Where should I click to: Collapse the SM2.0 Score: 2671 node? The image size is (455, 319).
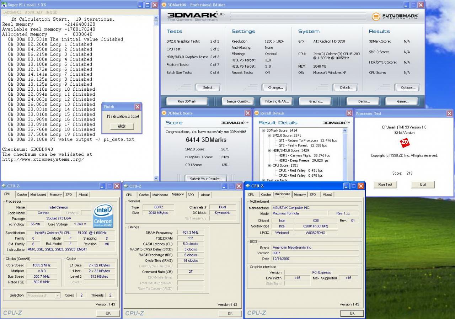pos(269,135)
